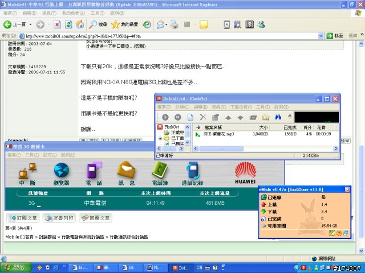Viewport: 365px width, 273px height.
Task: Switch to the Ph... taskbar button
Action: click(155, 268)
